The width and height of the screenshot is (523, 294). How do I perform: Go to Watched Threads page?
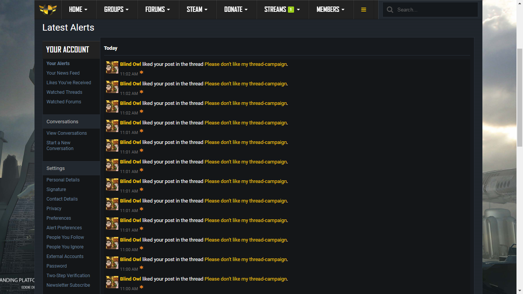pyautogui.click(x=64, y=92)
